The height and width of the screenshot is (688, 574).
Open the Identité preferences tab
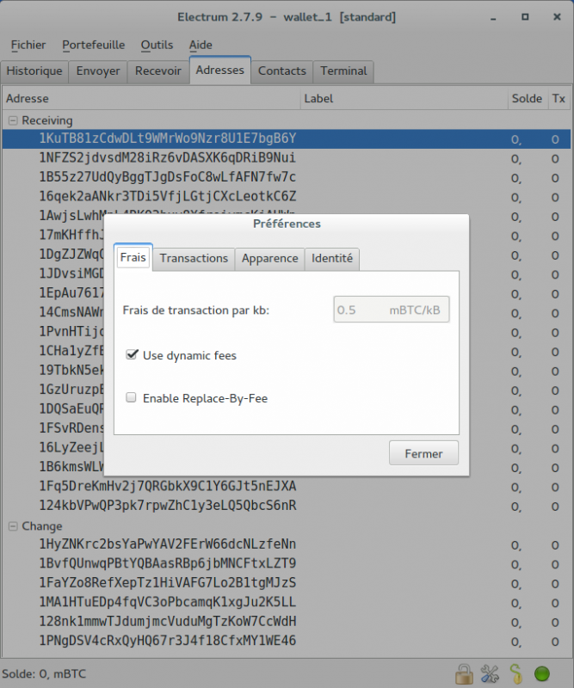click(x=332, y=259)
